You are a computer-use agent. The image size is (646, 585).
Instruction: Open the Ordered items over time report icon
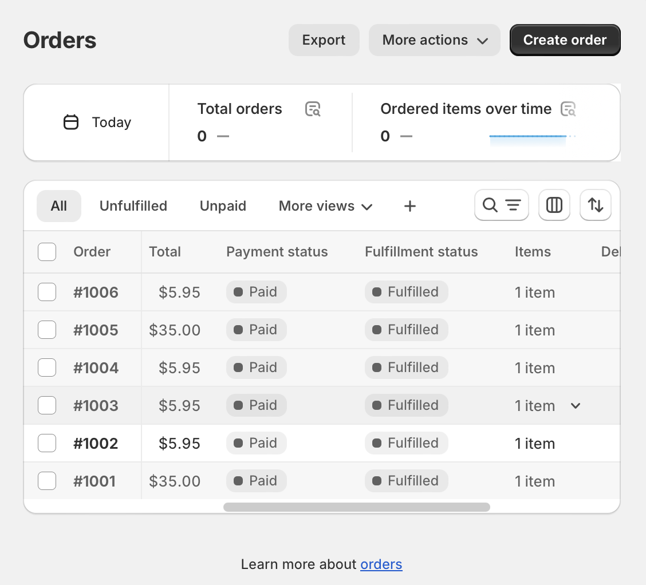click(x=568, y=109)
